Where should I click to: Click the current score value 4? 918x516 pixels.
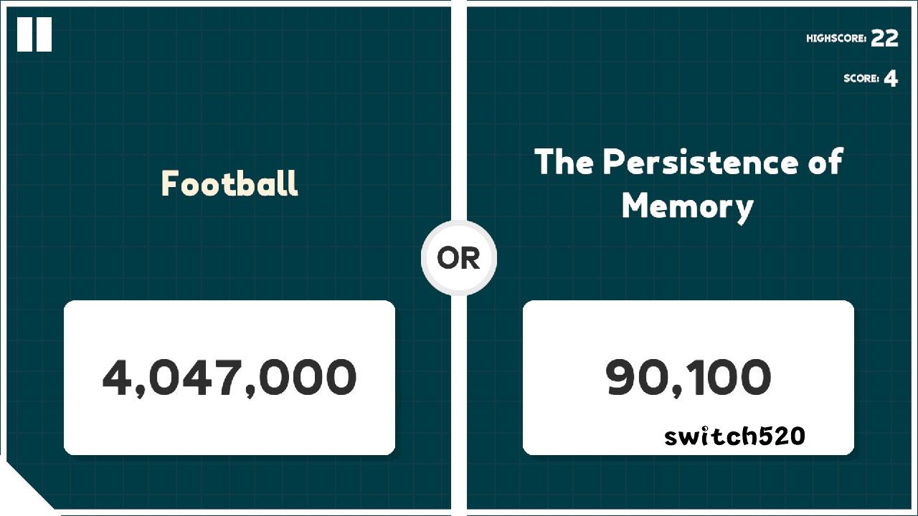891,79
